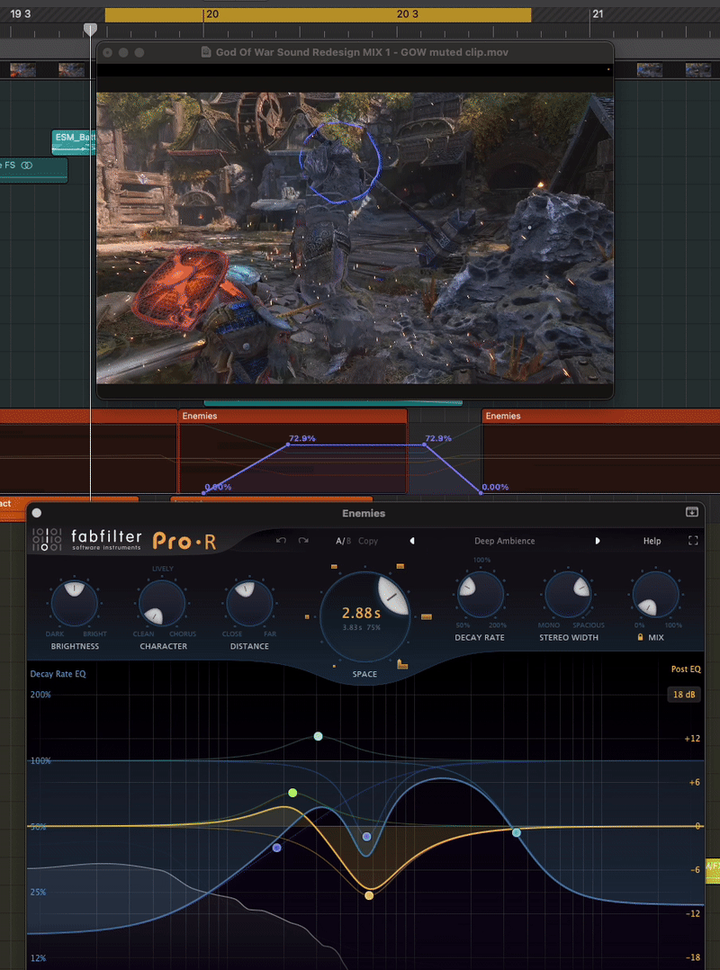Image resolution: width=720 pixels, height=970 pixels.
Task: Adjust the Brightness knob
Action: pos(75,603)
